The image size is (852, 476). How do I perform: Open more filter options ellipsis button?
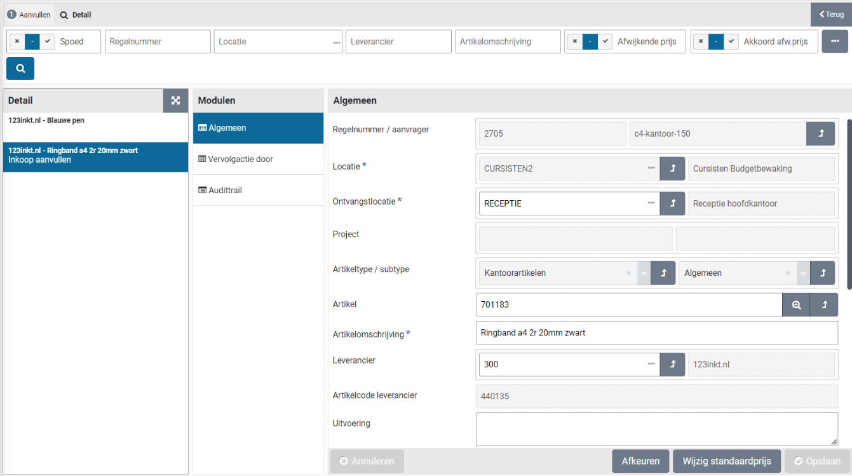pyautogui.click(x=834, y=41)
